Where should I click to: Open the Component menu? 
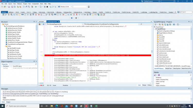pos(35,4)
